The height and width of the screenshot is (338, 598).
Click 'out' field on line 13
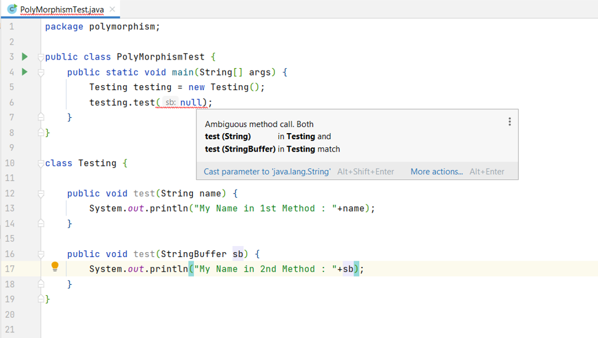[136, 209]
